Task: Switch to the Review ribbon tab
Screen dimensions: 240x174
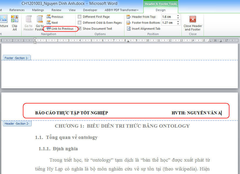Action: 56,10
